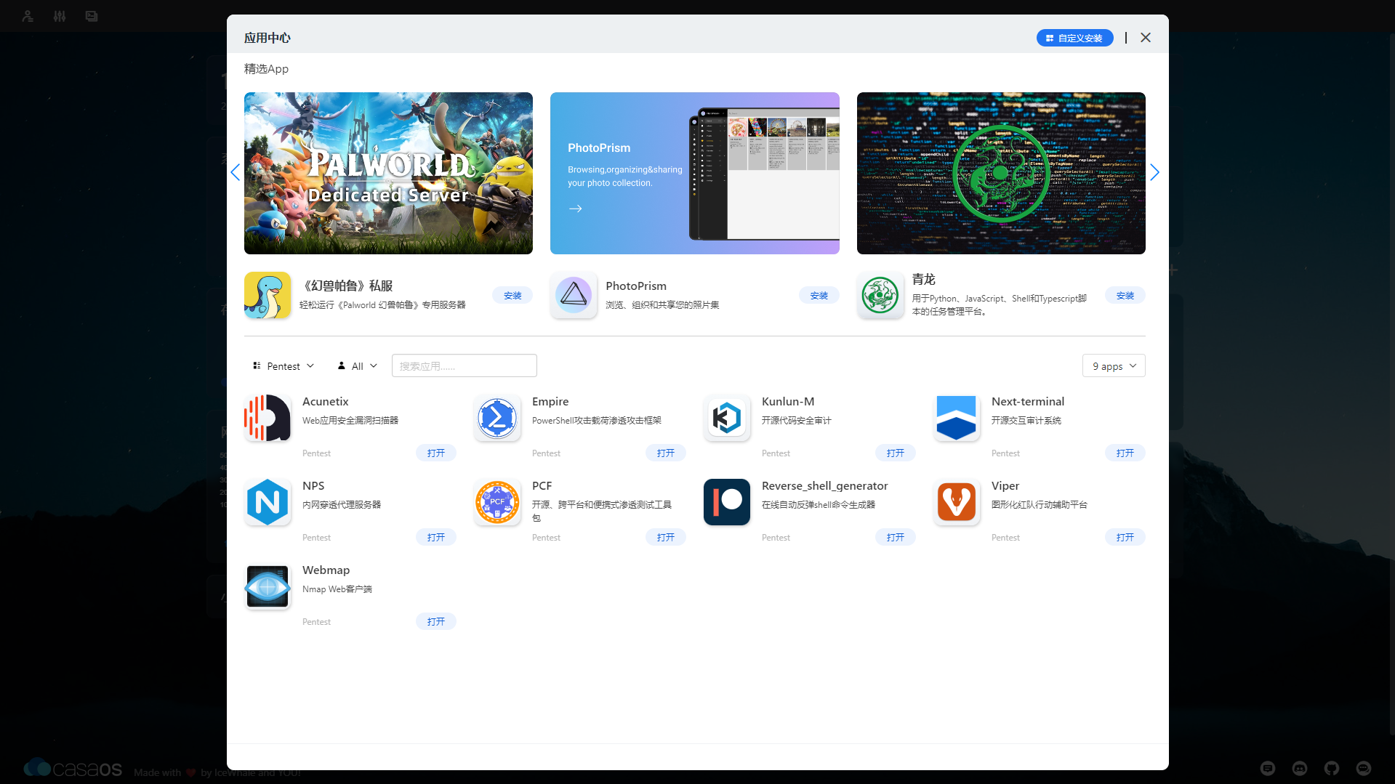Click the Reverse_shell_generator app icon
Image resolution: width=1395 pixels, height=784 pixels.
pyautogui.click(x=727, y=502)
